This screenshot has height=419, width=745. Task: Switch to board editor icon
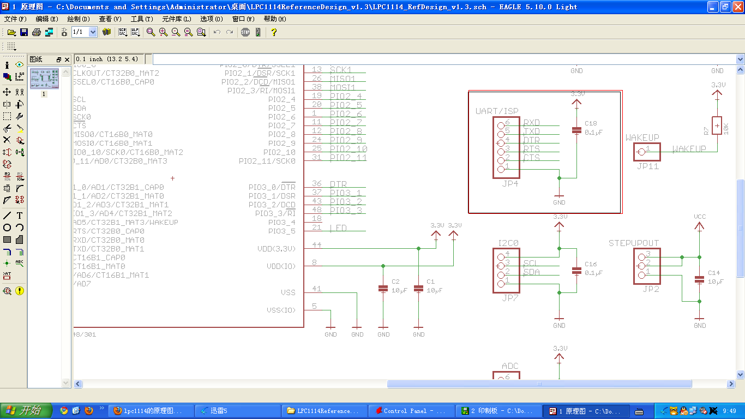pos(64,32)
